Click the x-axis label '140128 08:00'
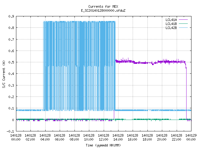Image resolution: width=197 pixels, height=148 pixels. [74, 138]
